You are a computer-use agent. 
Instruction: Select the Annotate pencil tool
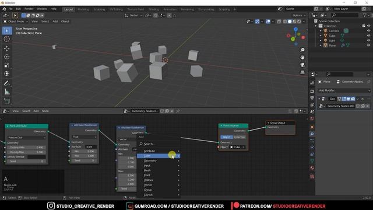click(x=7, y=83)
